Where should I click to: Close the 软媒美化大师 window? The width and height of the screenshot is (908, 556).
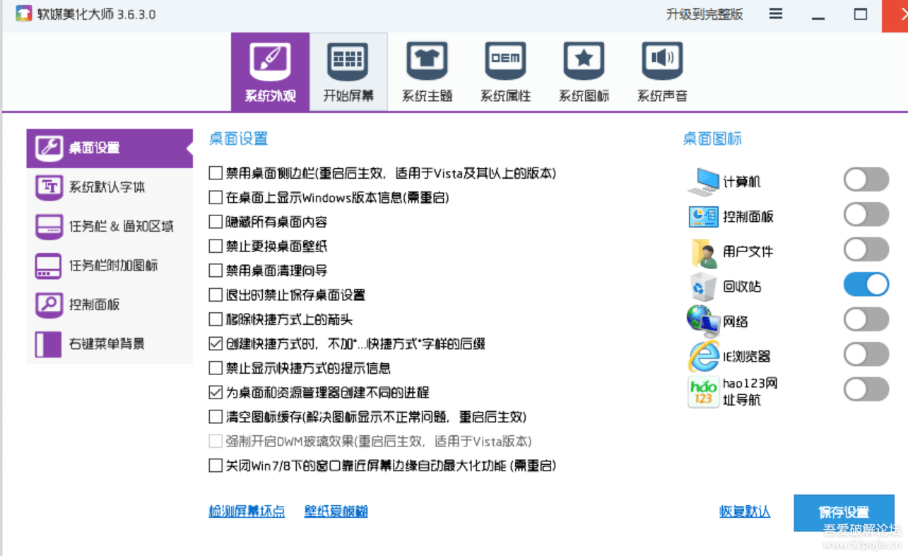point(895,15)
